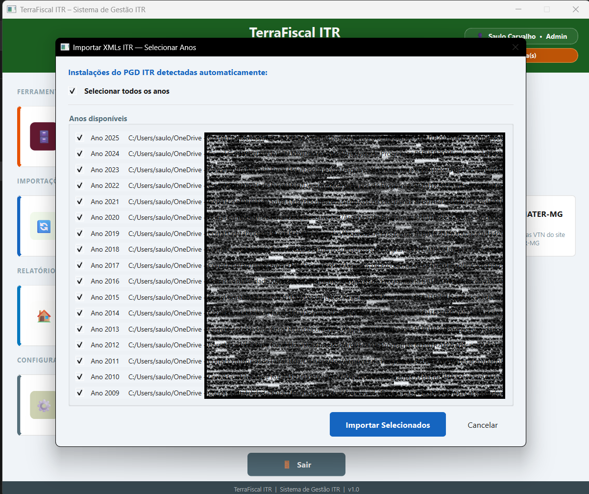Image resolution: width=589 pixels, height=494 pixels.
Task: Click the Saulo Carvalho Admin user badge
Action: click(521, 36)
